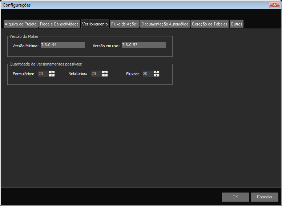
Task: Click the Versão em uso field
Action: pyautogui.click(x=143, y=45)
